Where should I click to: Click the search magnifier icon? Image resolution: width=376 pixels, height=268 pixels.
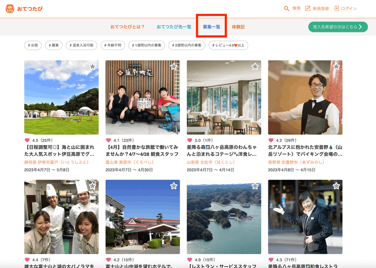point(286,8)
